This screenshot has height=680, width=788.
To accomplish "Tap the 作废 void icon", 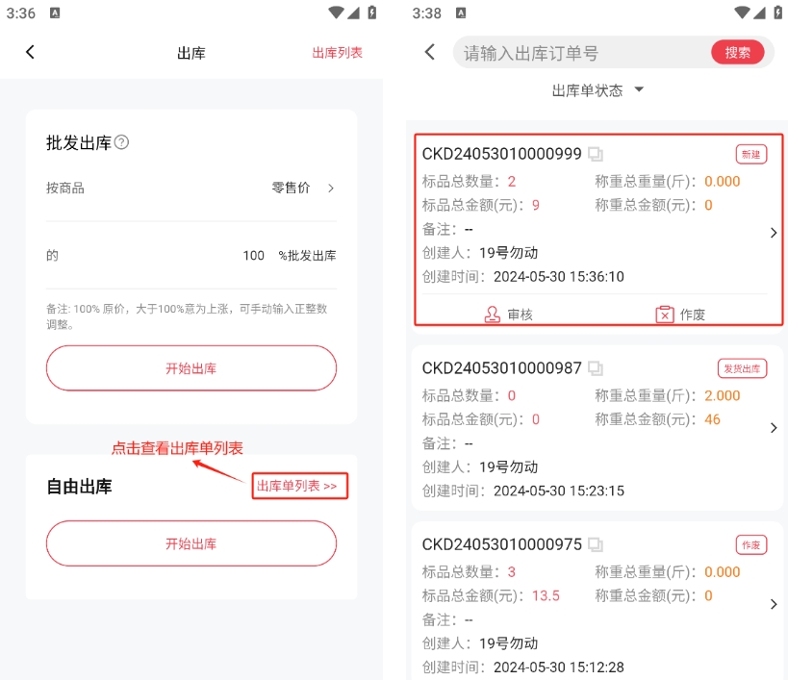I will point(665,314).
